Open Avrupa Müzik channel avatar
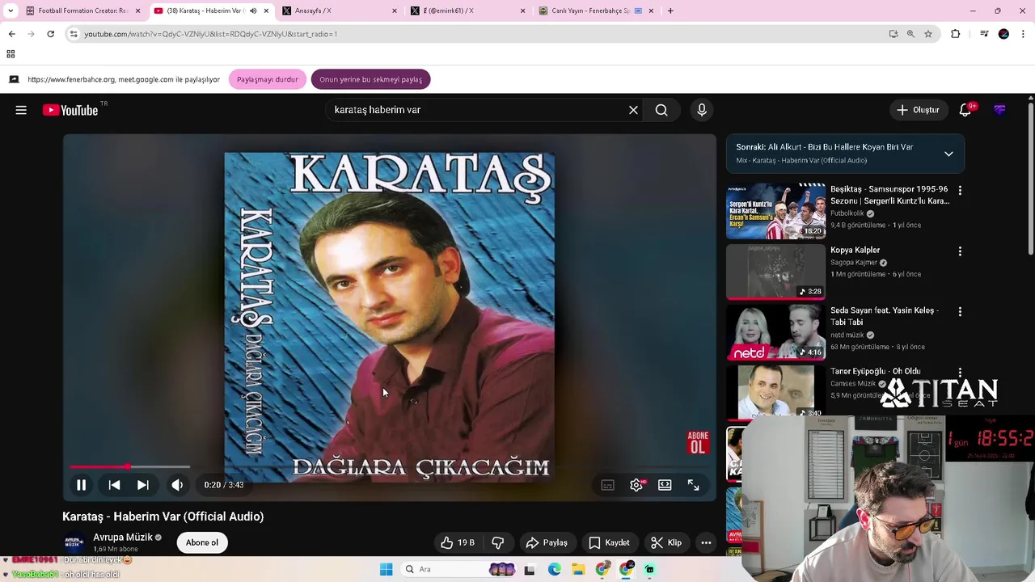1035x582 pixels. pos(74,542)
